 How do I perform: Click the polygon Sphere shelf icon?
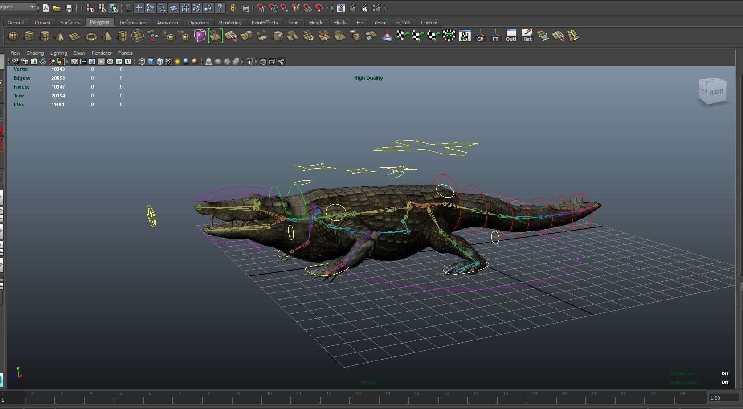click(14, 36)
